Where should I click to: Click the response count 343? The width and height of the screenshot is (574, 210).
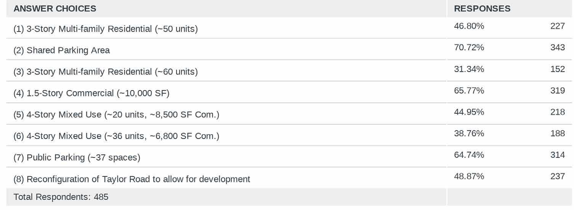(x=558, y=48)
